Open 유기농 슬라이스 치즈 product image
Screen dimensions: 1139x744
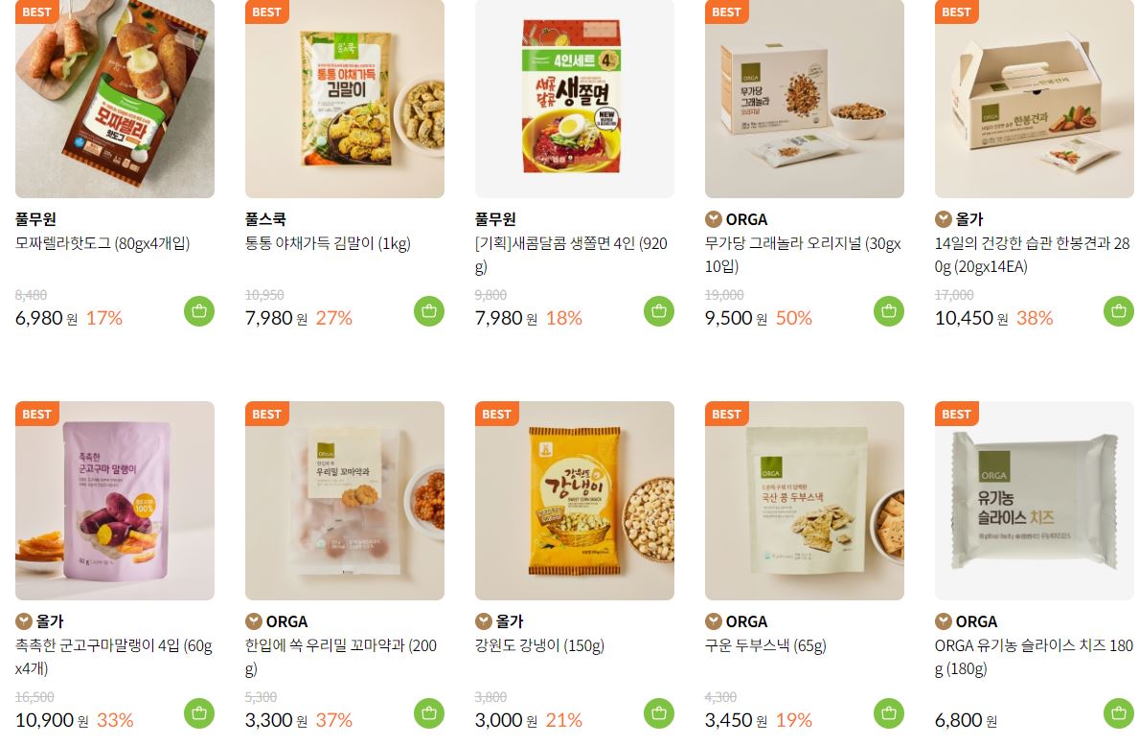(1035, 501)
